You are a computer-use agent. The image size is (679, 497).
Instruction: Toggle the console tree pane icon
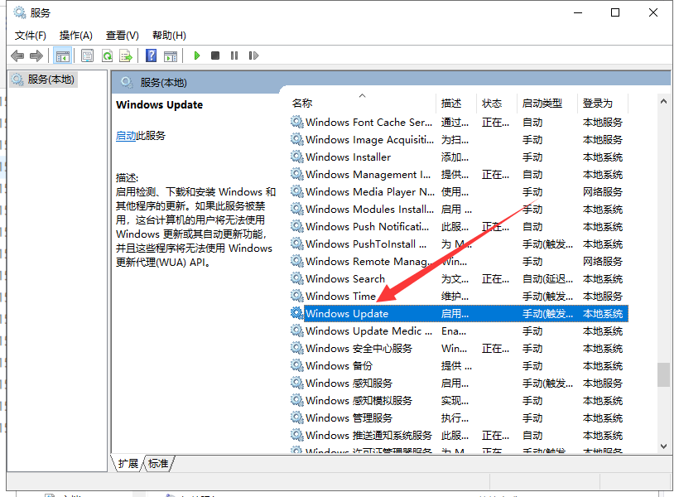pyautogui.click(x=62, y=55)
